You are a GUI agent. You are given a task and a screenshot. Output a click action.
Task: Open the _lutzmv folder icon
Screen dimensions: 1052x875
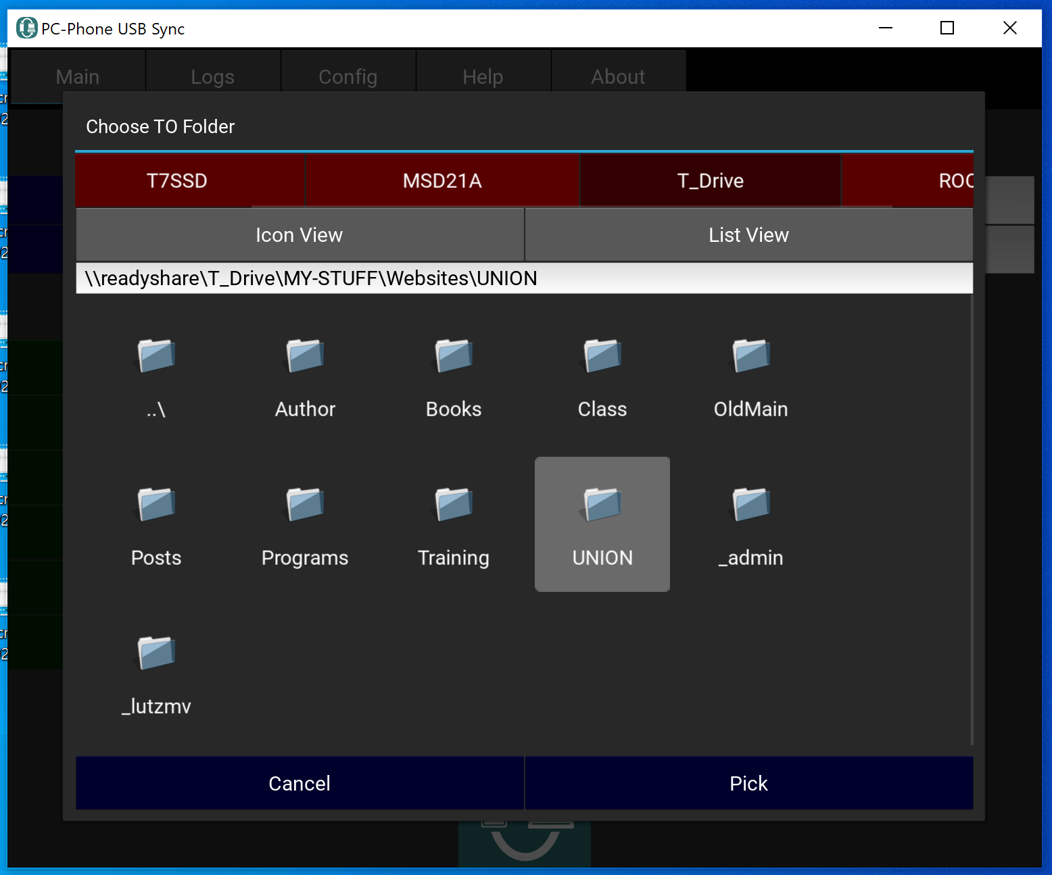pyautogui.click(x=156, y=653)
